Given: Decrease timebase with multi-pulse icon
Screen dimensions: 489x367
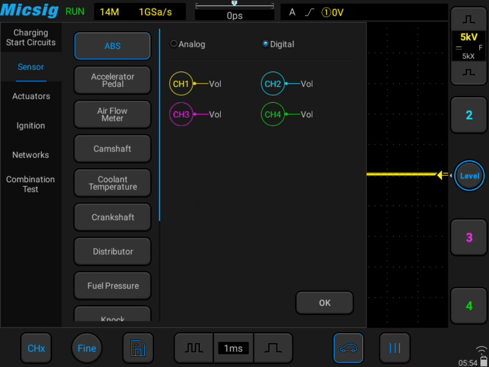Looking at the screenshot, I should click(194, 348).
